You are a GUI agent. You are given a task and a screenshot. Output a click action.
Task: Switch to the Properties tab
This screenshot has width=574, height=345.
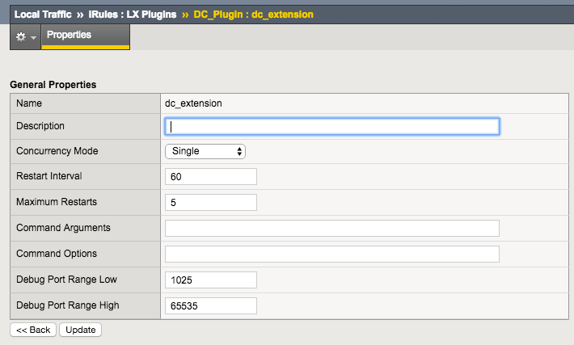tap(70, 36)
